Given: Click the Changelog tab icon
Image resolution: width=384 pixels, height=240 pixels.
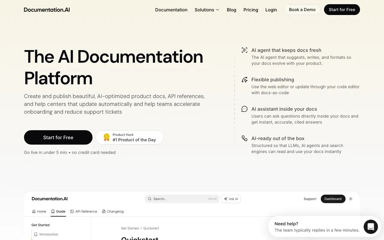Looking at the screenshot, I should tap(104, 211).
